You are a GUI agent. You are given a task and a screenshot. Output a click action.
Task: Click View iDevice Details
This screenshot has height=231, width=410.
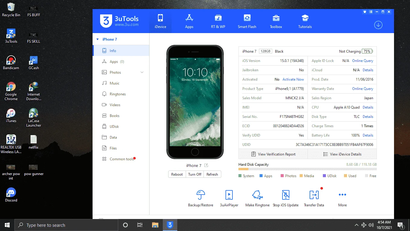pyautogui.click(x=342, y=154)
